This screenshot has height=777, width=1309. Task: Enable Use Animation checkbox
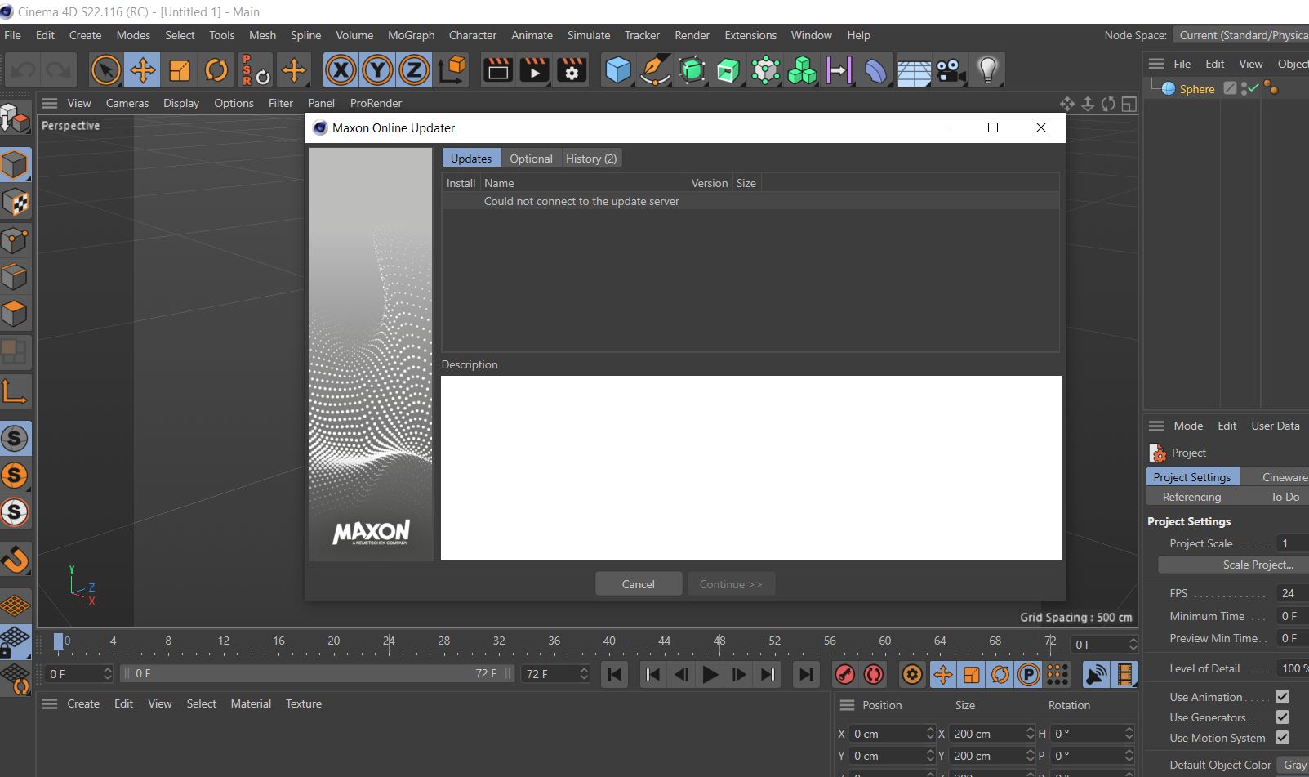click(x=1282, y=697)
